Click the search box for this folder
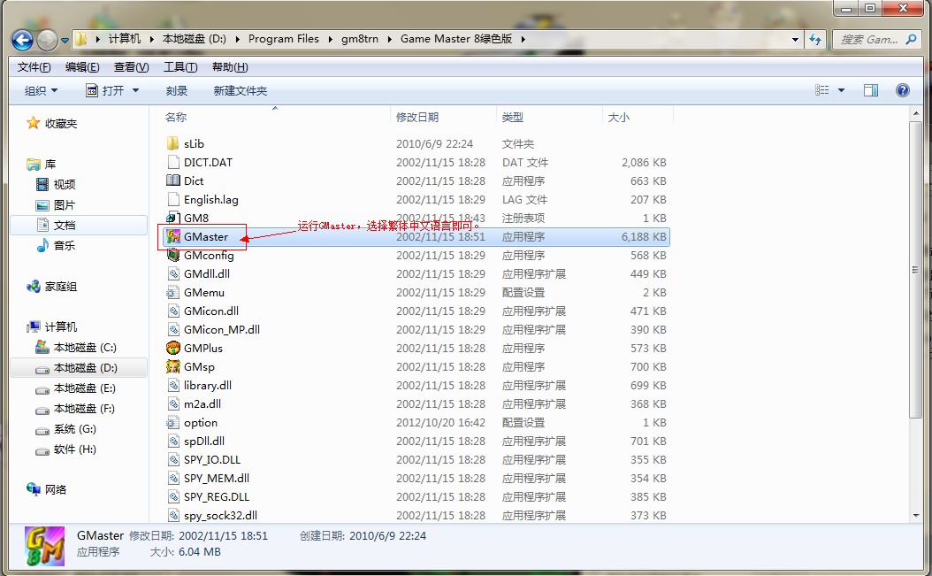The image size is (932, 576). [x=876, y=39]
